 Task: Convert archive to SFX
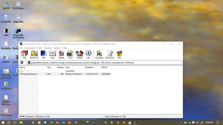pos(119,55)
